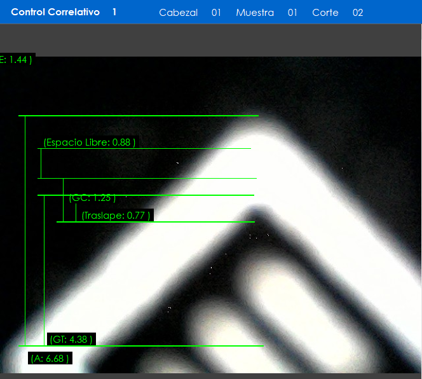Click the dark gray bar below the header
Viewport: 422px width, 379px height.
(x=211, y=40)
